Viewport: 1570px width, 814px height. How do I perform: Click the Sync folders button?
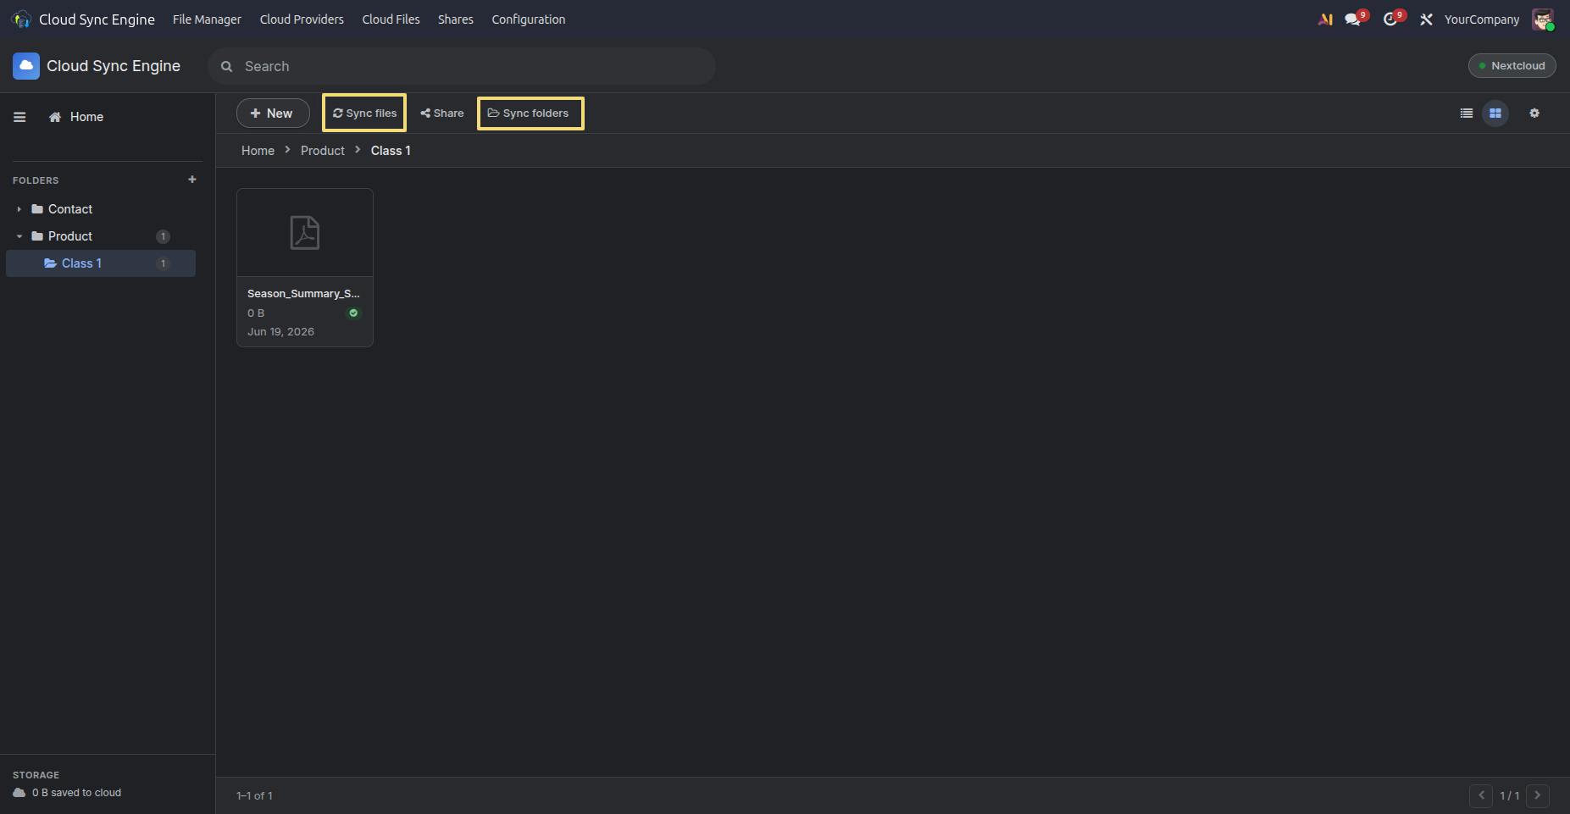pos(530,114)
